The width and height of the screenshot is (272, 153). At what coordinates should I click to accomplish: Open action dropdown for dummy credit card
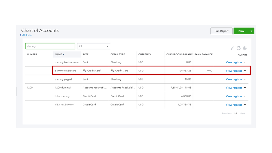(245, 71)
